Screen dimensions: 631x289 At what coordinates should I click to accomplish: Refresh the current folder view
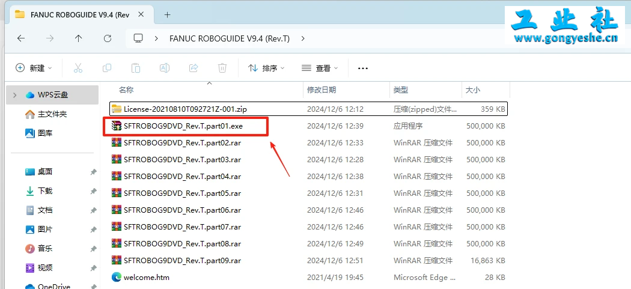pos(108,38)
